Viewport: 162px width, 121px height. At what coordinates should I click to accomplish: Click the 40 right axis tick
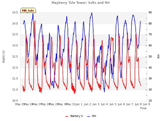(150, 68)
